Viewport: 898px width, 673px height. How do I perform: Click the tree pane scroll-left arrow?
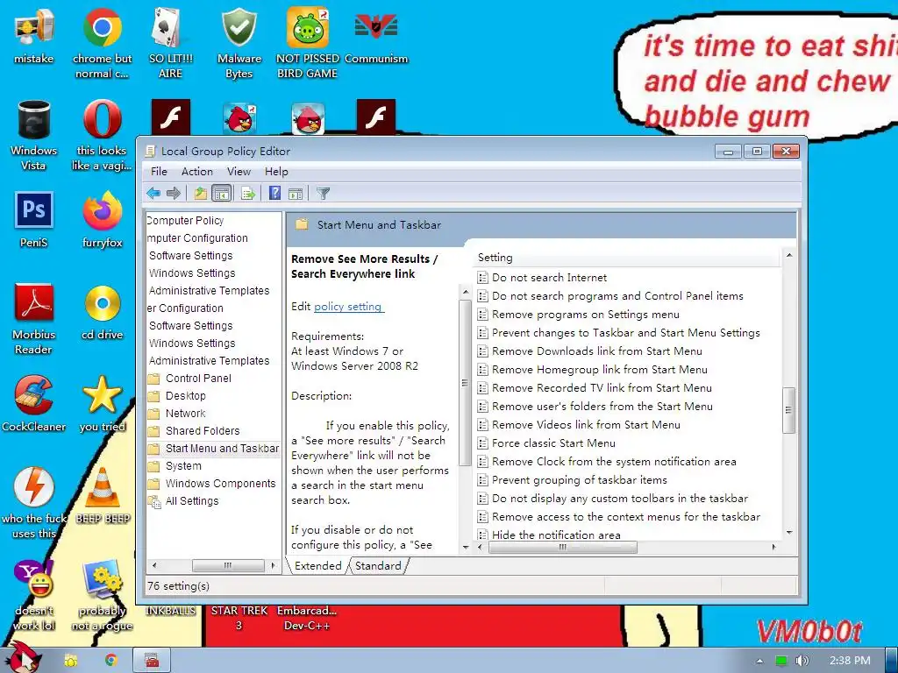click(x=154, y=565)
